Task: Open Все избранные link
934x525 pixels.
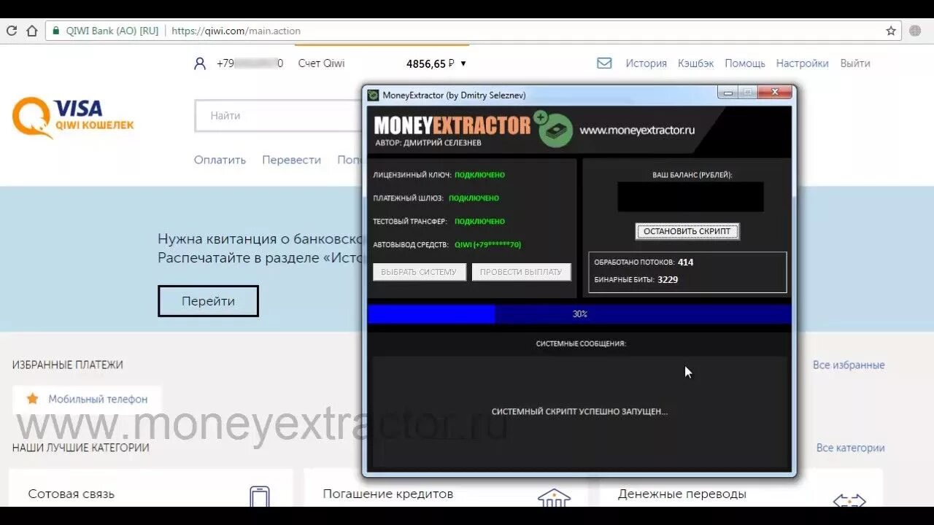Action: click(x=849, y=365)
